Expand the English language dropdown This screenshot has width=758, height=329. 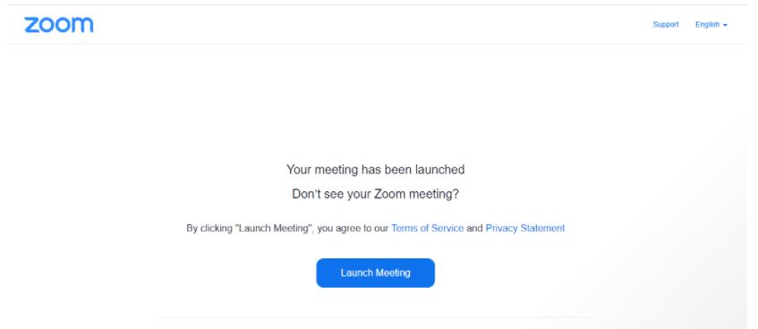coord(711,25)
